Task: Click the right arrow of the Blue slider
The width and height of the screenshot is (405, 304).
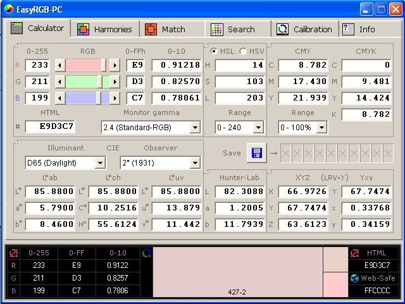Action: click(x=115, y=97)
